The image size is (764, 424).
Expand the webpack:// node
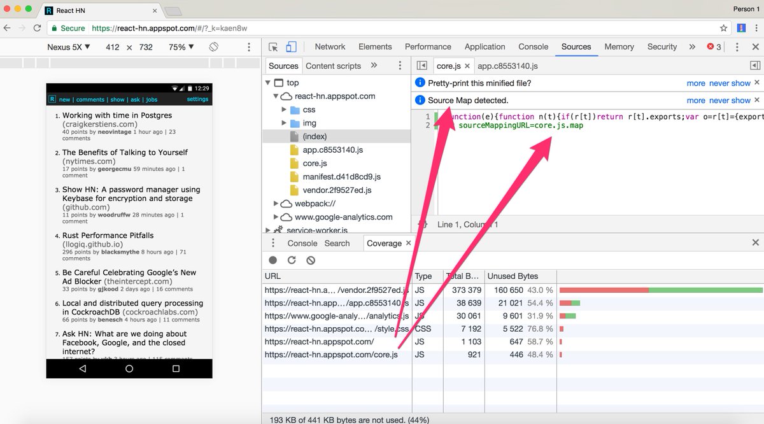(x=276, y=204)
